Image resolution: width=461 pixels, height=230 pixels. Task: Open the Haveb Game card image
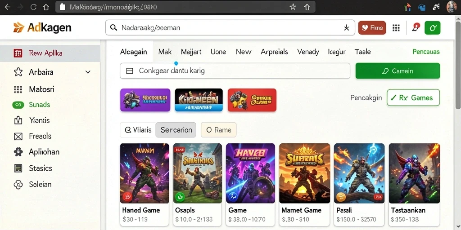250,173
